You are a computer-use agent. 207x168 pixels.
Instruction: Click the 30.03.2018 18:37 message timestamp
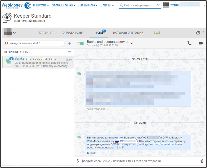(x=96, y=109)
